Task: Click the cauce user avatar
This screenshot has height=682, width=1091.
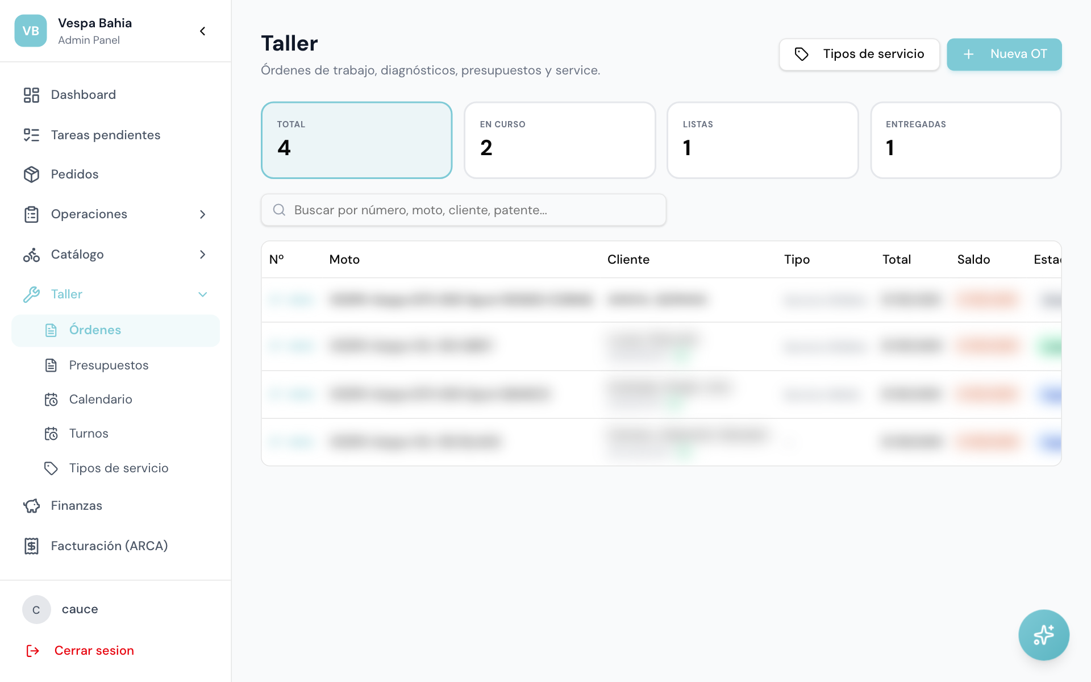Action: tap(36, 610)
